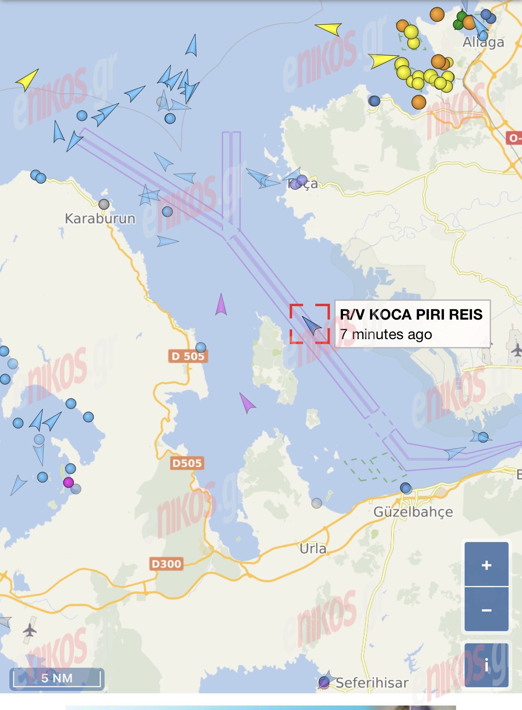The height and width of the screenshot is (710, 522).
Task: Zoom in with the plus button
Action: (487, 564)
